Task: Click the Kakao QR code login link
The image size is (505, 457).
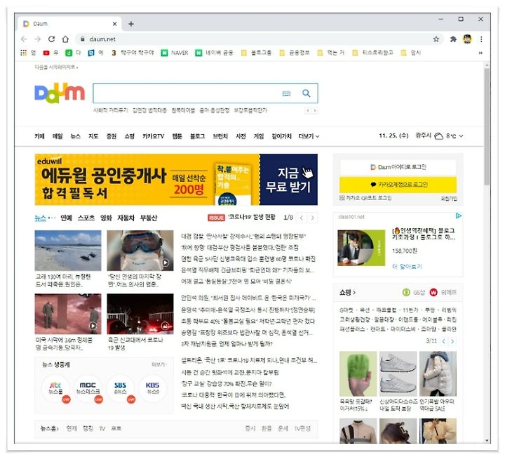Action: coord(365,198)
